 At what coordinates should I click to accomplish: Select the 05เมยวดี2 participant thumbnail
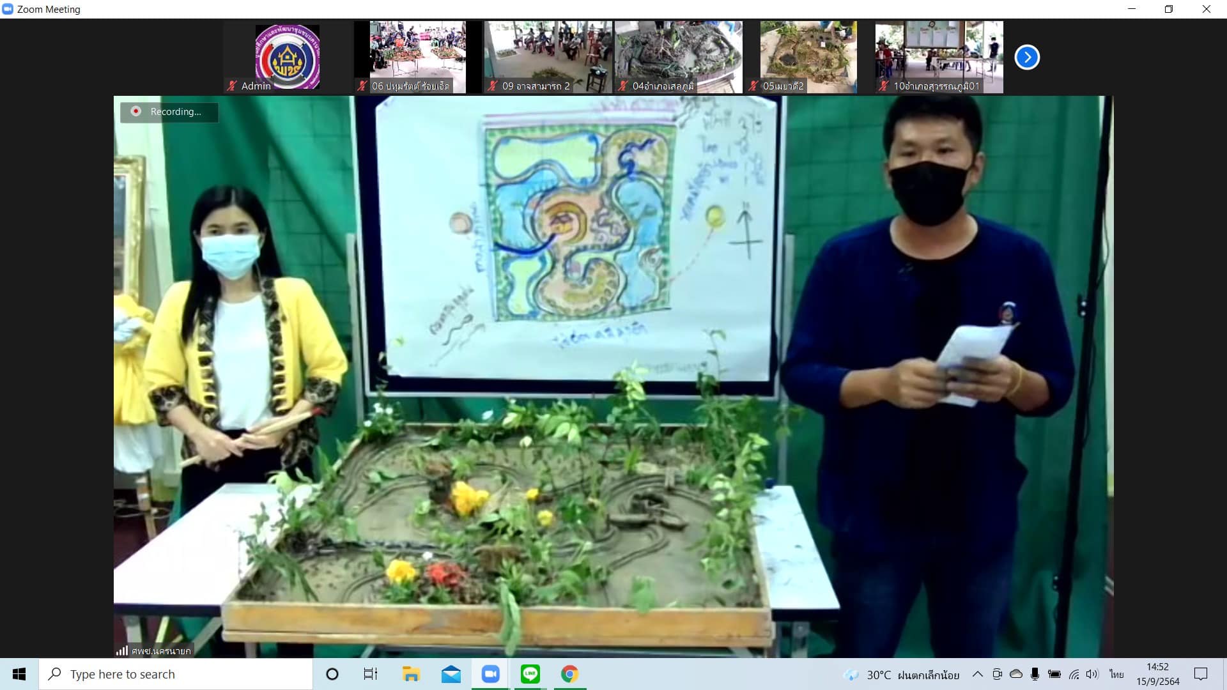(x=808, y=57)
